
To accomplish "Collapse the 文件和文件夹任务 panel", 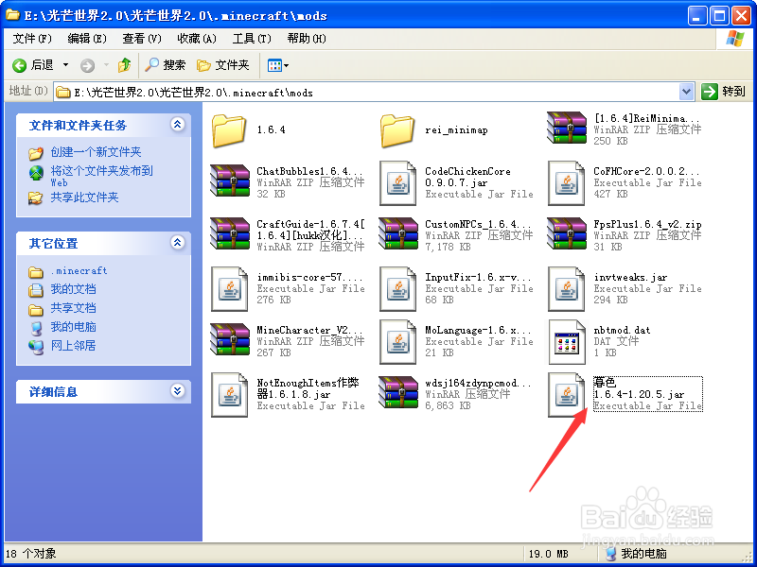I will tap(177, 125).
